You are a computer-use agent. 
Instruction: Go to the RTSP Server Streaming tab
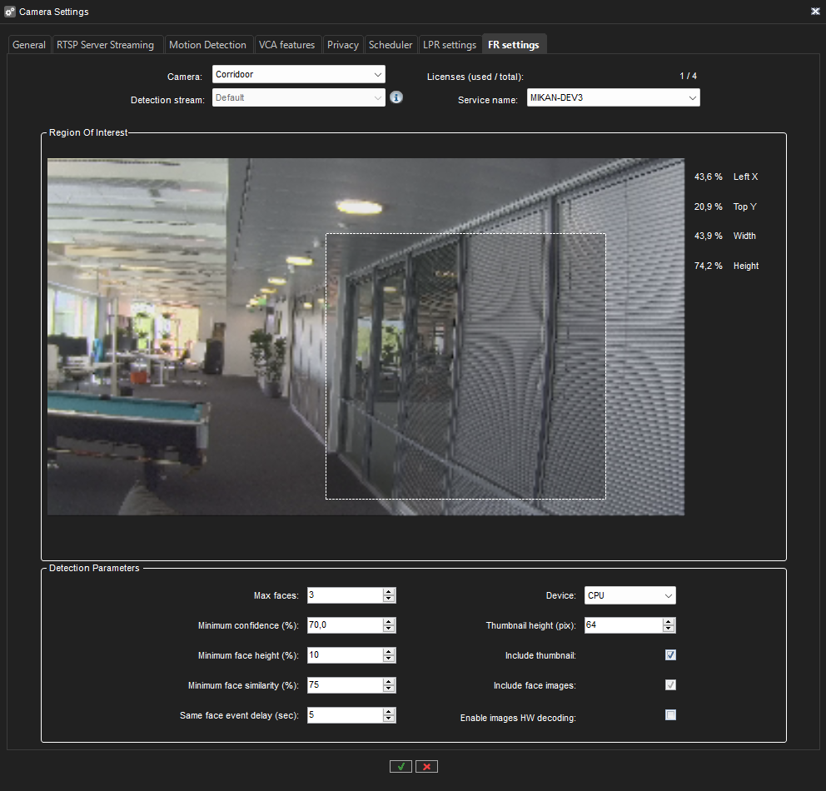point(106,45)
